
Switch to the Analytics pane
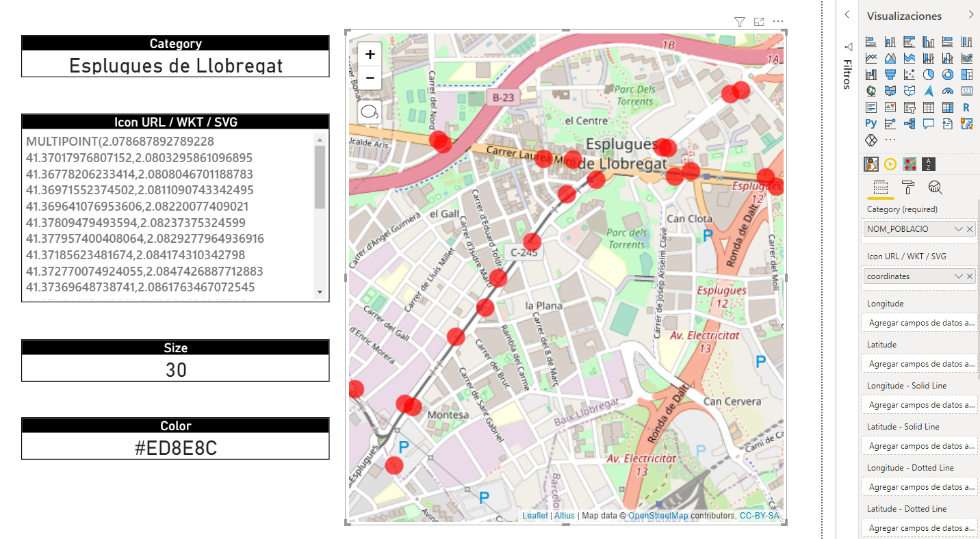935,187
